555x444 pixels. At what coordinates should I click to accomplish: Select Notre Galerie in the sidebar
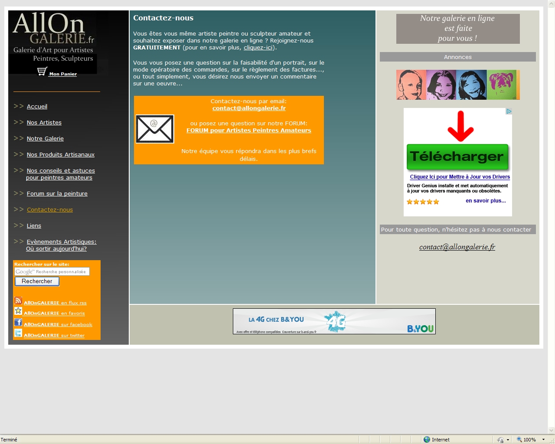[x=45, y=139]
